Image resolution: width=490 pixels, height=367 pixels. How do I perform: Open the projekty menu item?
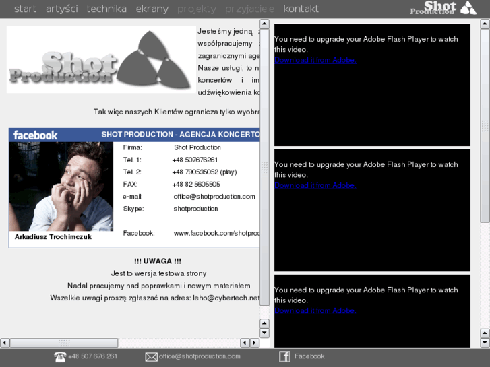point(197,9)
